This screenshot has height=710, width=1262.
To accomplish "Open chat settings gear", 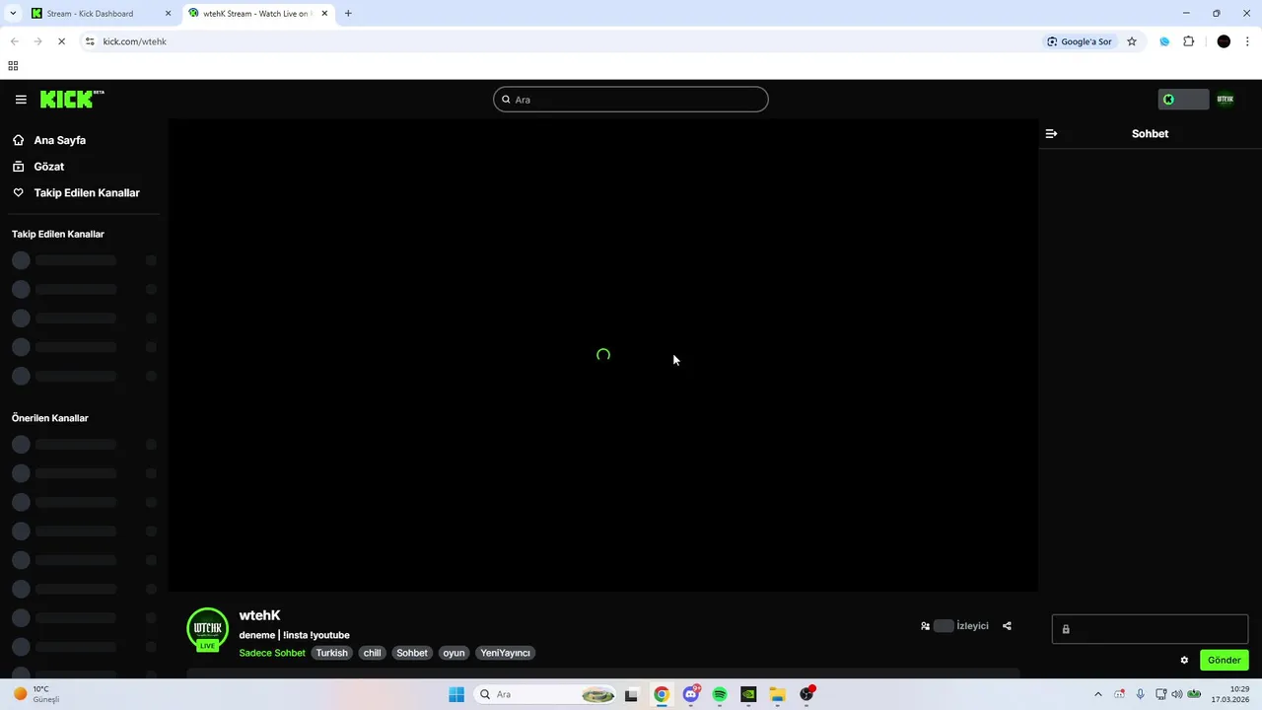I will click(1184, 661).
